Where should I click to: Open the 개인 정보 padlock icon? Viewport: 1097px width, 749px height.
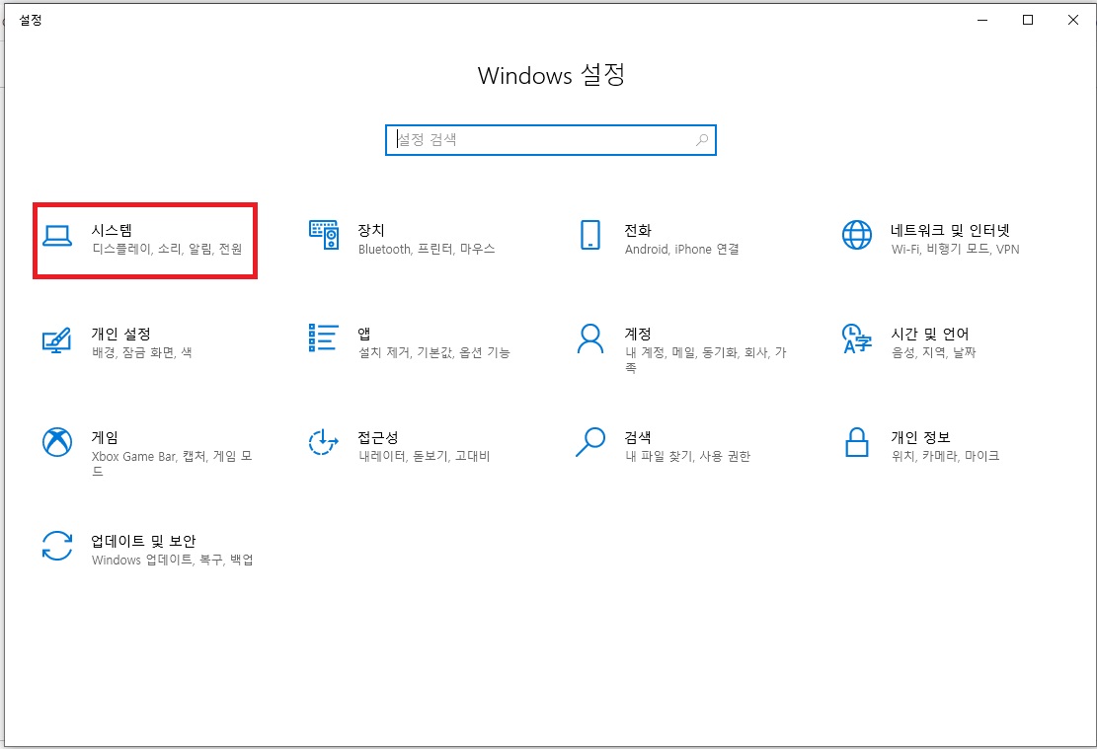pos(857,442)
